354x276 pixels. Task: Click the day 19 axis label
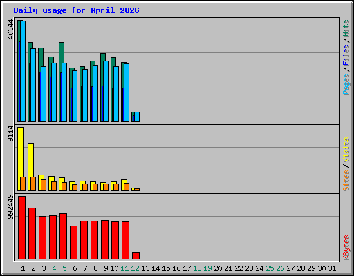[x=207, y=268]
